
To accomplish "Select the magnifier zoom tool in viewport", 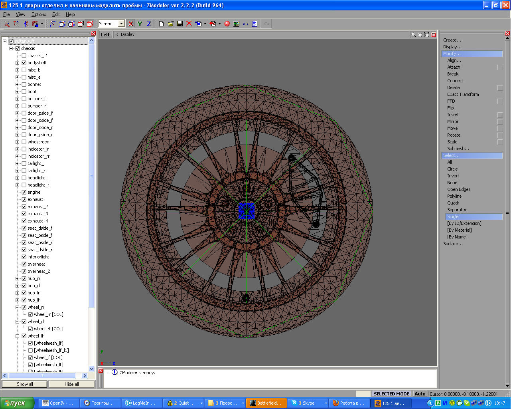I will tap(414, 35).
